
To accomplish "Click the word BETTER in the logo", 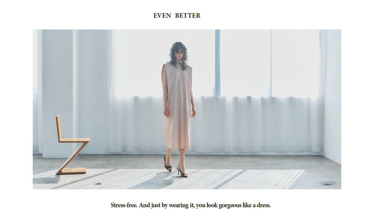I will [x=188, y=15].
